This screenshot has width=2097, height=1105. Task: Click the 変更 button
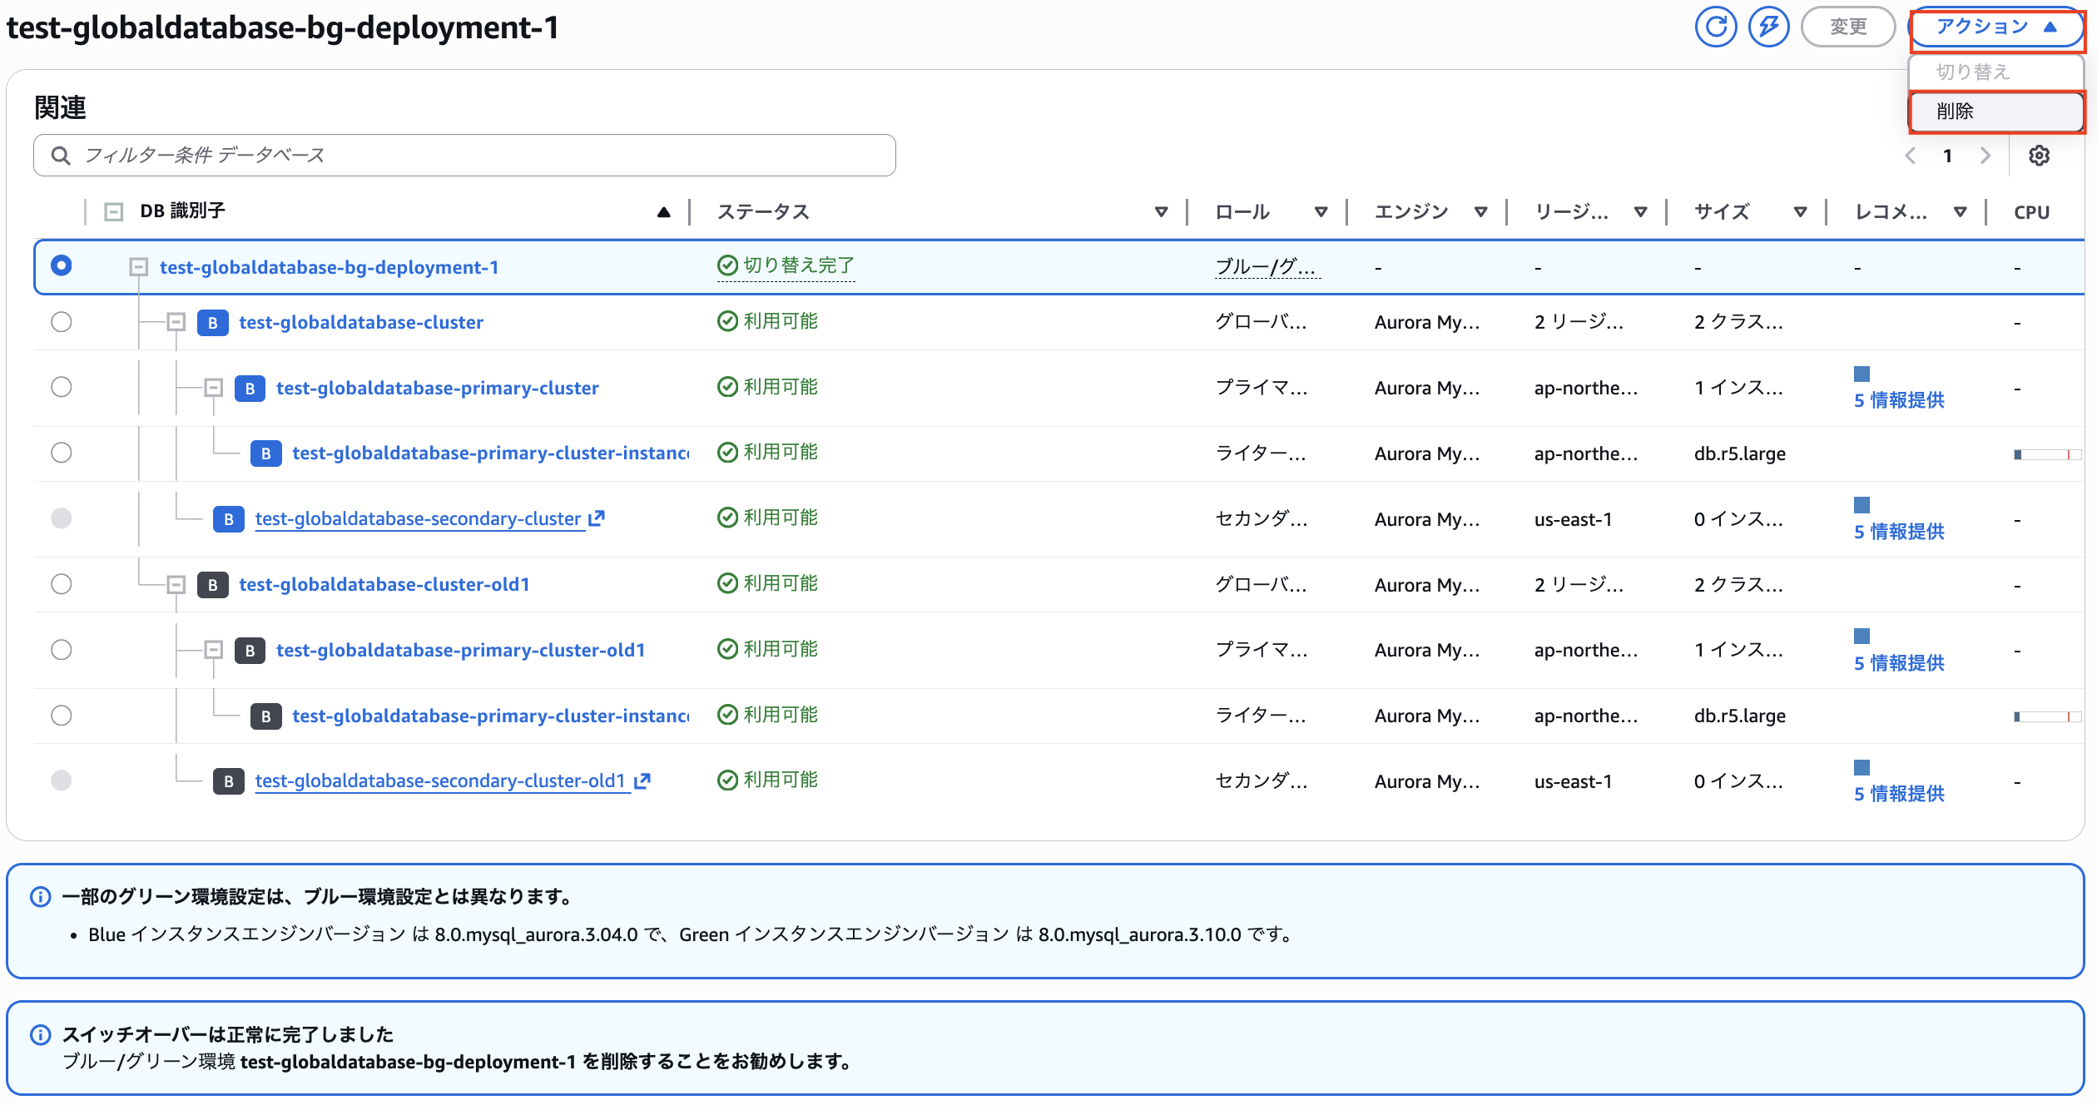point(1847,26)
